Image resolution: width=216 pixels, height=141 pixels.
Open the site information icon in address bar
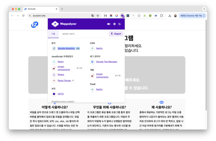(30, 16)
